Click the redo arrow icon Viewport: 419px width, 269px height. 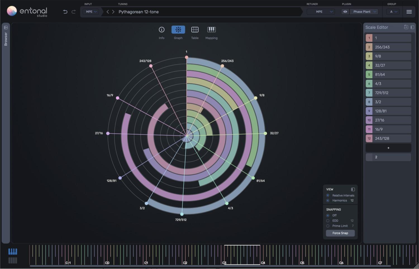click(x=74, y=12)
